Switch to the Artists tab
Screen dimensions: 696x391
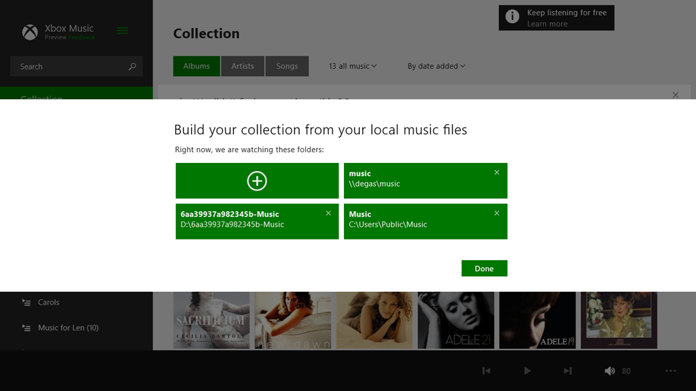click(243, 66)
